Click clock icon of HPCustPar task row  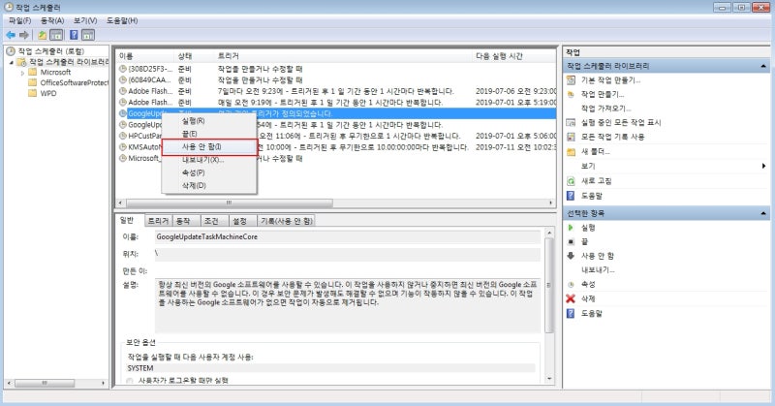click(x=123, y=136)
